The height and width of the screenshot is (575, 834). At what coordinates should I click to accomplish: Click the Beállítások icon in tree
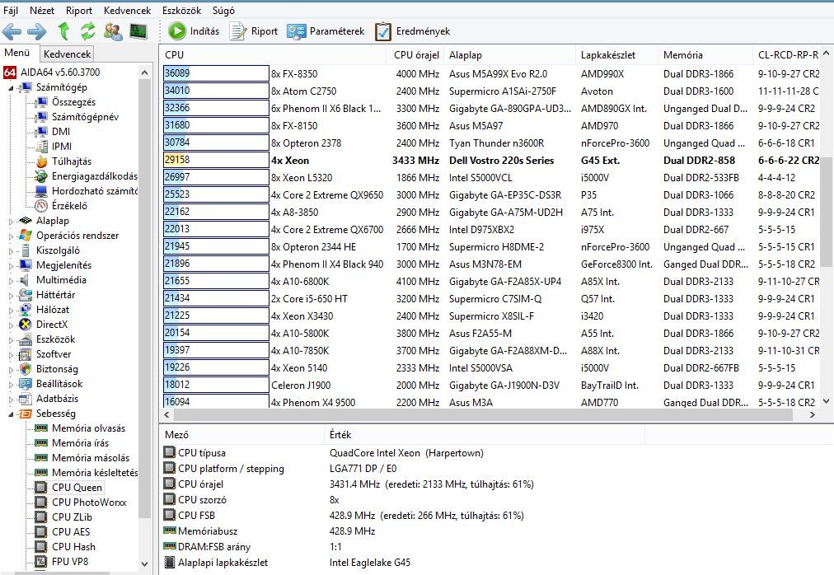[x=25, y=384]
